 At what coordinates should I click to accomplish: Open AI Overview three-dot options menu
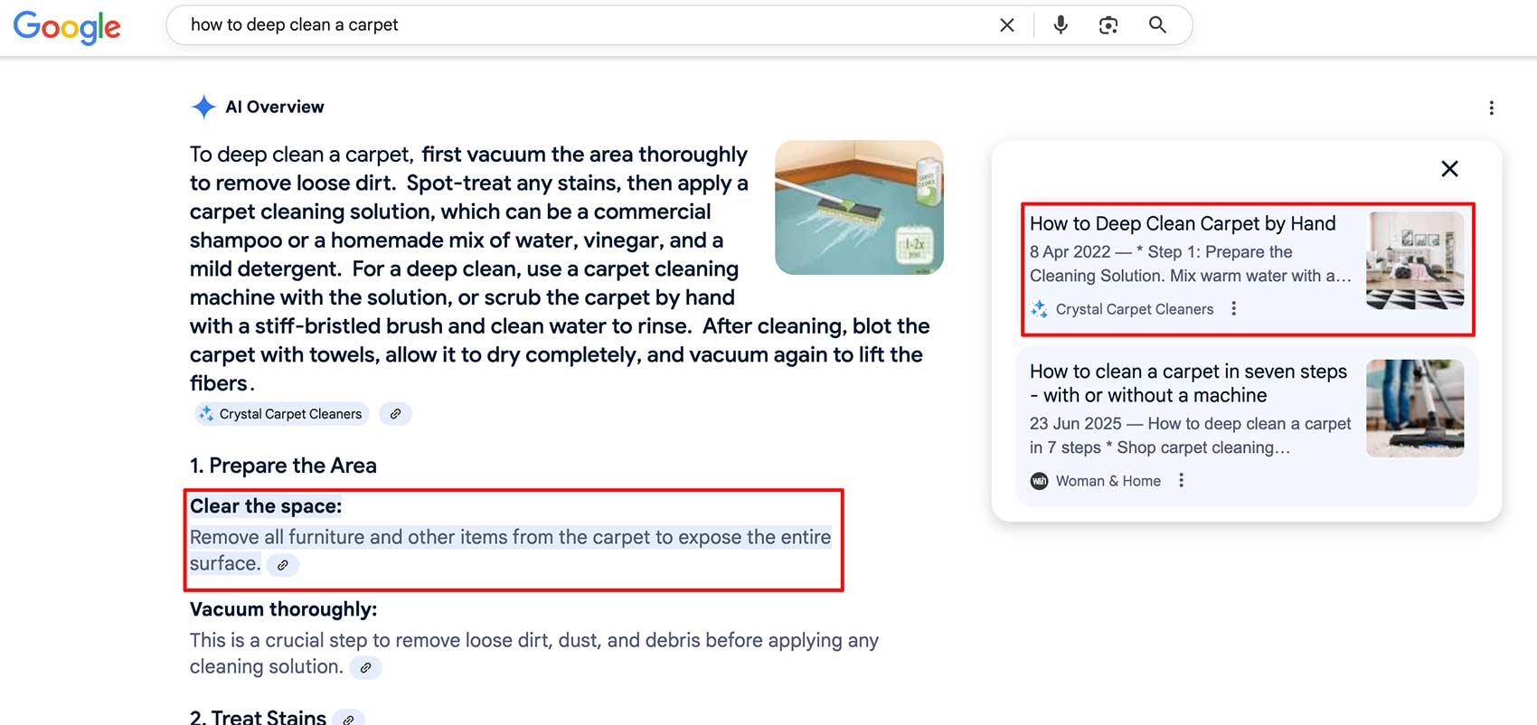tap(1491, 108)
